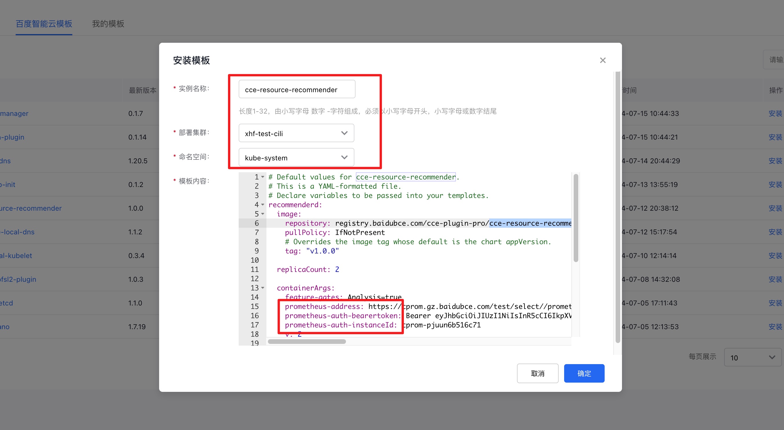This screenshot has height=430, width=784.
Task: Open the etcd template link
Action: point(6,303)
